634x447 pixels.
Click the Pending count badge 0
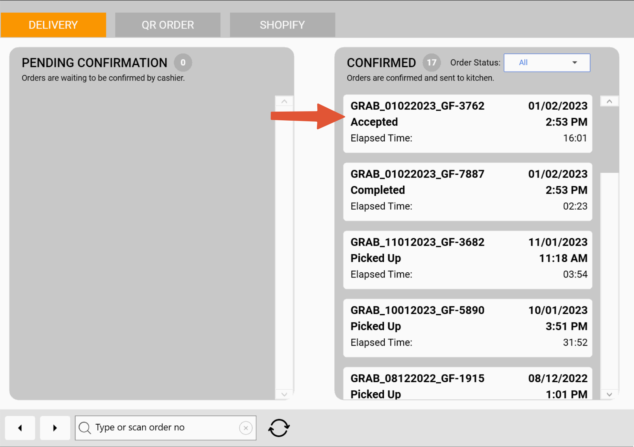tap(183, 62)
